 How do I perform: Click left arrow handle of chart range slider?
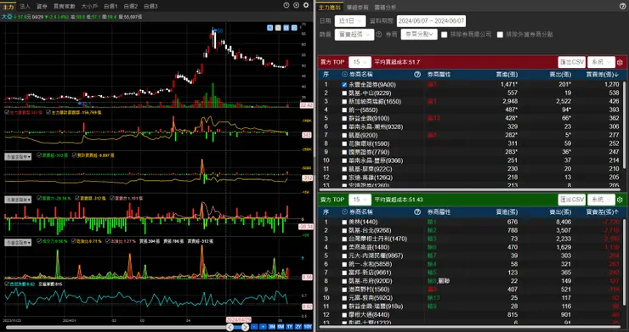(229, 327)
